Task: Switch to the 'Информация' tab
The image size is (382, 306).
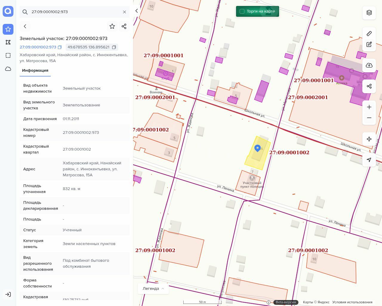Action: 35,71
